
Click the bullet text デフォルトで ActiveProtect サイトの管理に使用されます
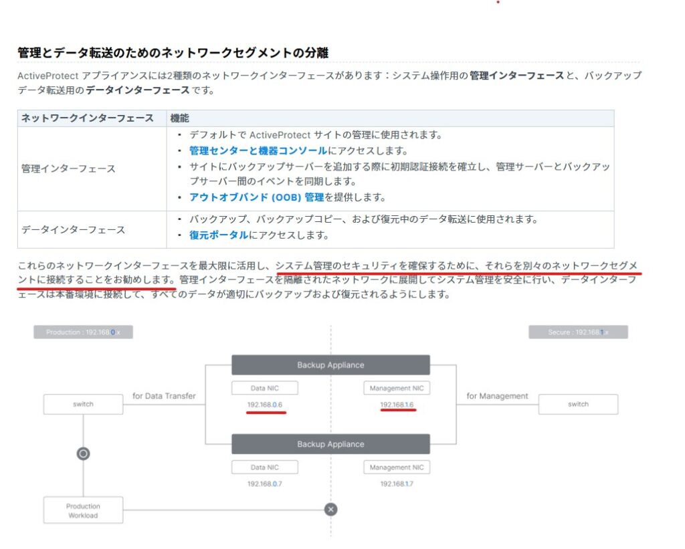point(316,135)
